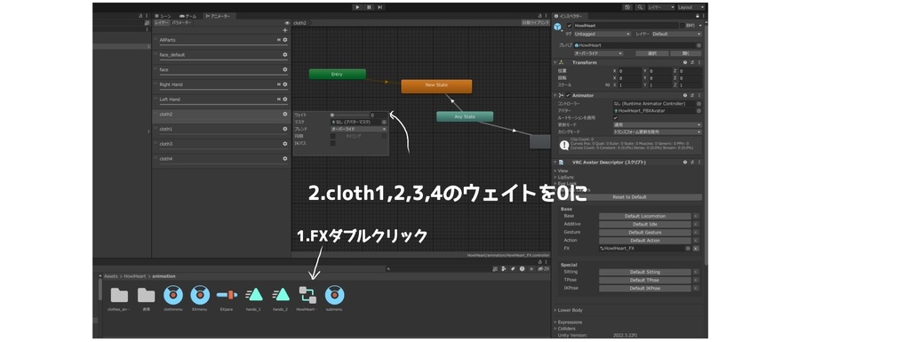The image size is (910, 342).
Task: Open the ブレンド blending mode dropdown
Action: pos(358,130)
